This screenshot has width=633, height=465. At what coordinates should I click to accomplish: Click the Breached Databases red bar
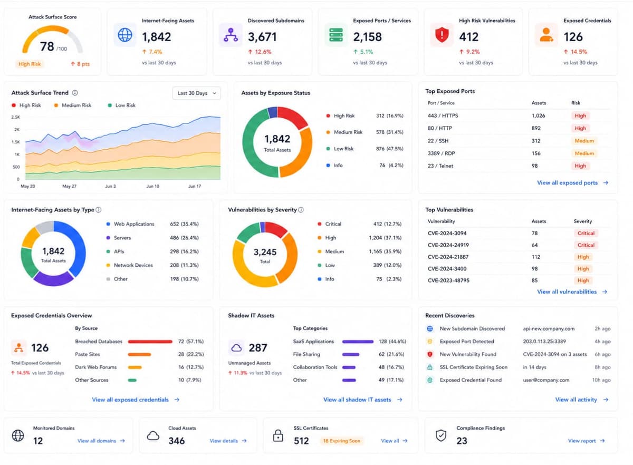pos(150,342)
